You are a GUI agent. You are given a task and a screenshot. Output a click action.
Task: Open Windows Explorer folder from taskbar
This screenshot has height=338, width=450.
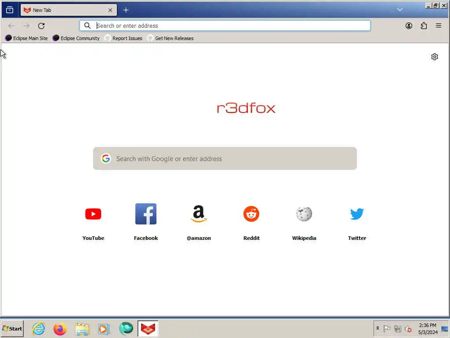(82, 328)
